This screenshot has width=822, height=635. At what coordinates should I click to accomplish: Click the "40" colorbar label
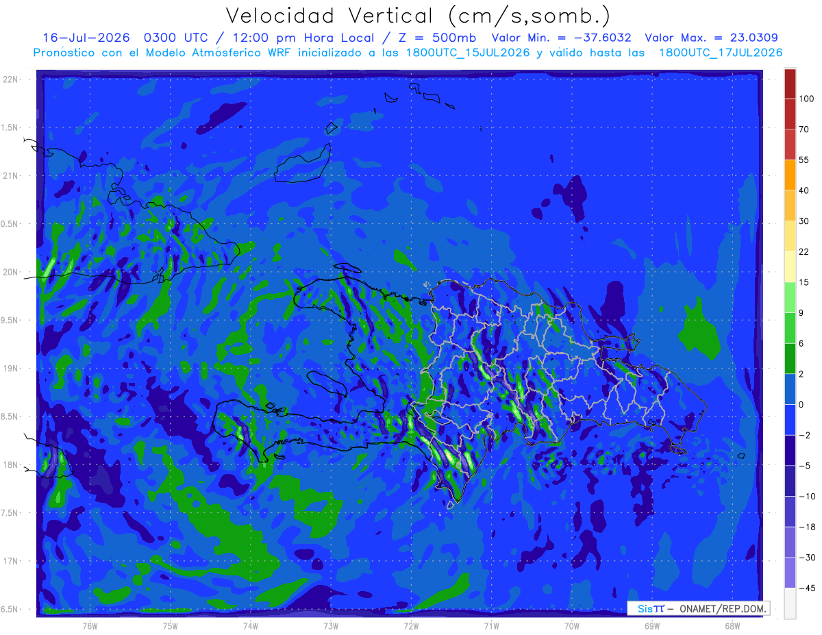804,190
